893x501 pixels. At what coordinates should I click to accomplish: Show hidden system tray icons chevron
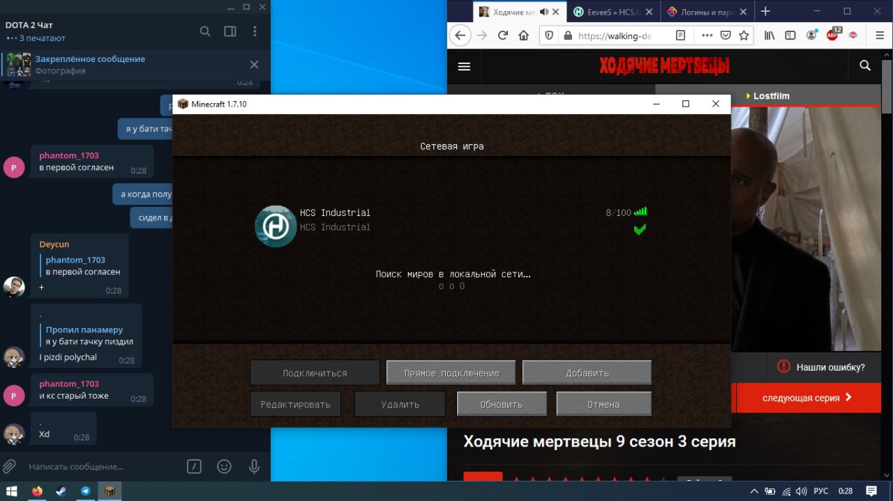(x=756, y=491)
